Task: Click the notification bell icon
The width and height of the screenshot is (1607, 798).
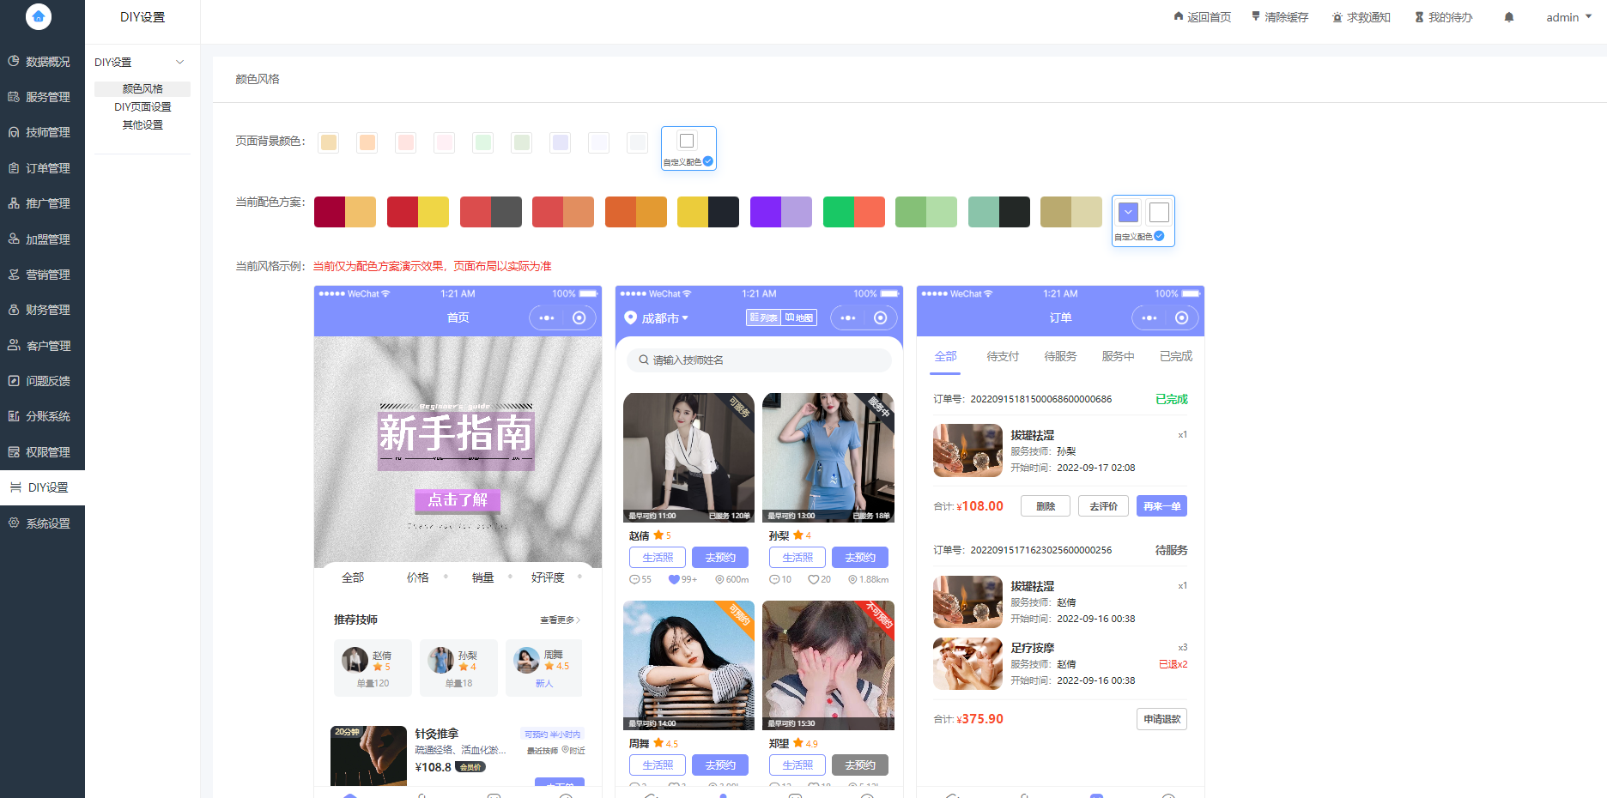Action: point(1508,16)
